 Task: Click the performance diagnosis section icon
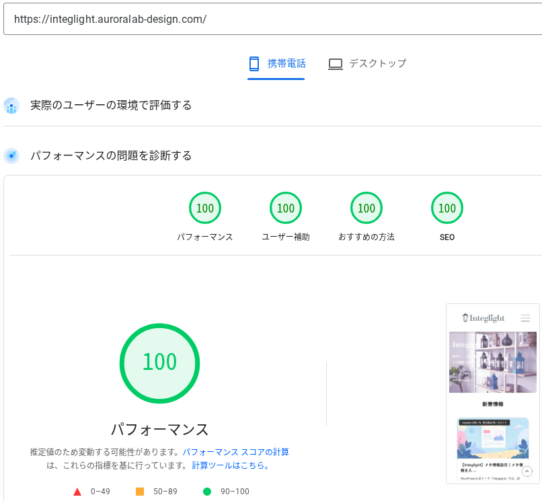coord(11,156)
